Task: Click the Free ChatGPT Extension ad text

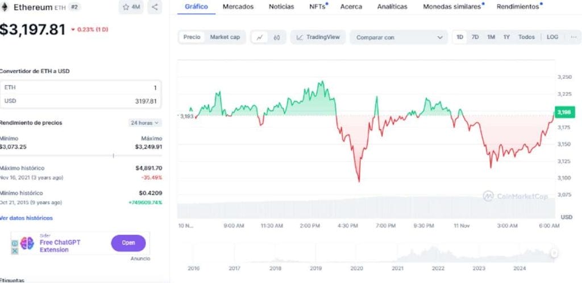Action: pyautogui.click(x=60, y=246)
